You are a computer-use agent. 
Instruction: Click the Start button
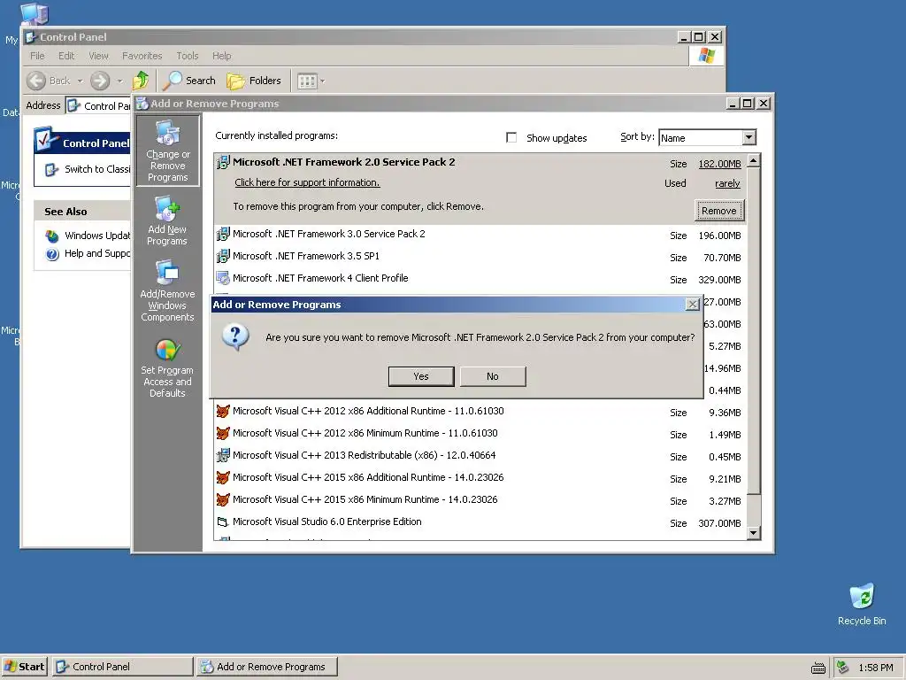click(25, 667)
